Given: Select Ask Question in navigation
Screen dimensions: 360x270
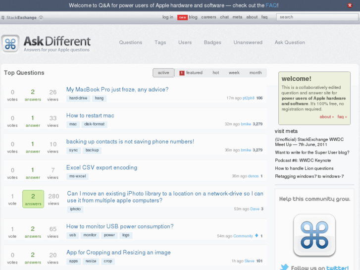Looking at the screenshot, I should 290,43.
